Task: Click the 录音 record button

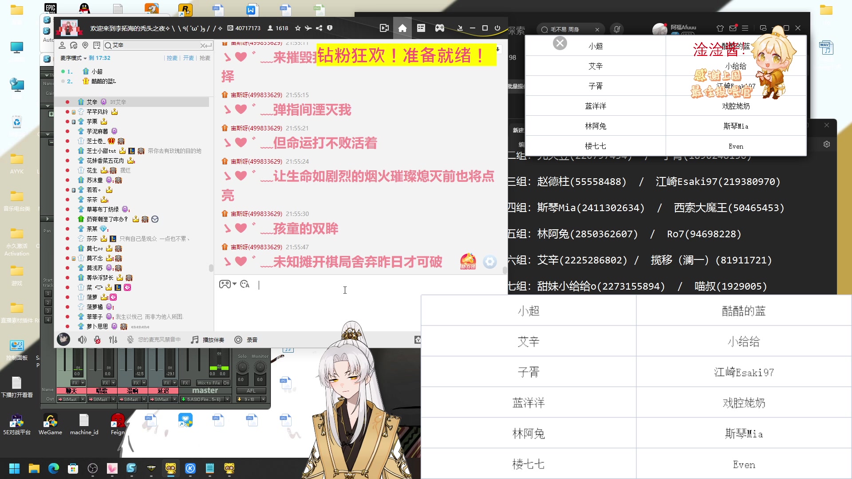Action: 246,340
